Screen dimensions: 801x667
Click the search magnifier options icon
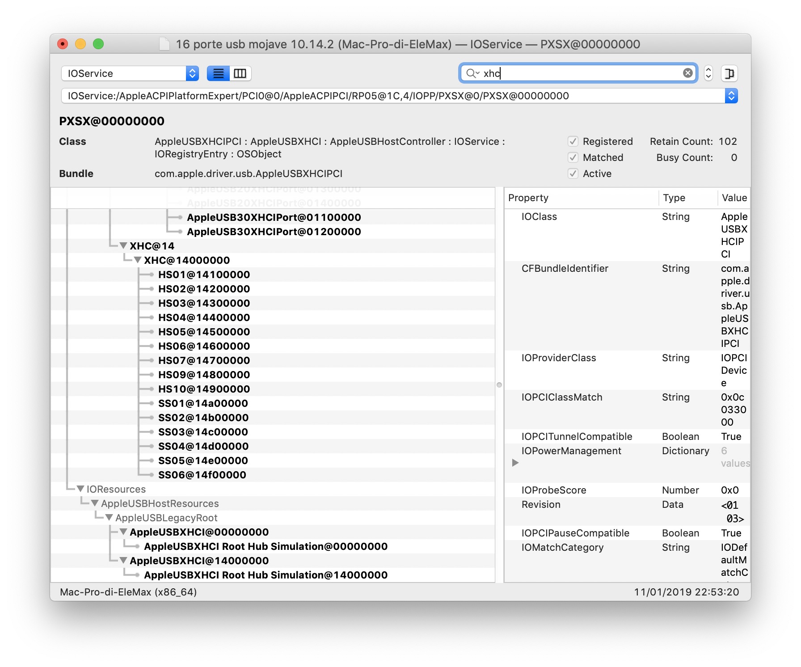tap(472, 73)
